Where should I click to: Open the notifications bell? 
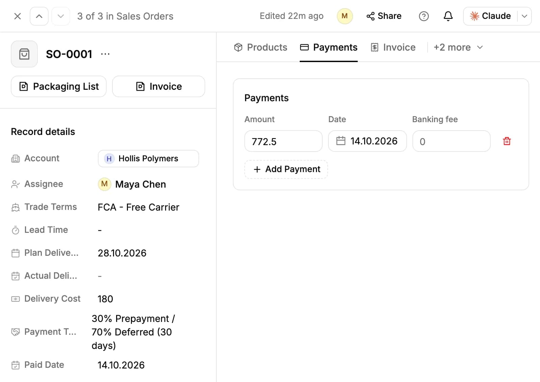(448, 16)
